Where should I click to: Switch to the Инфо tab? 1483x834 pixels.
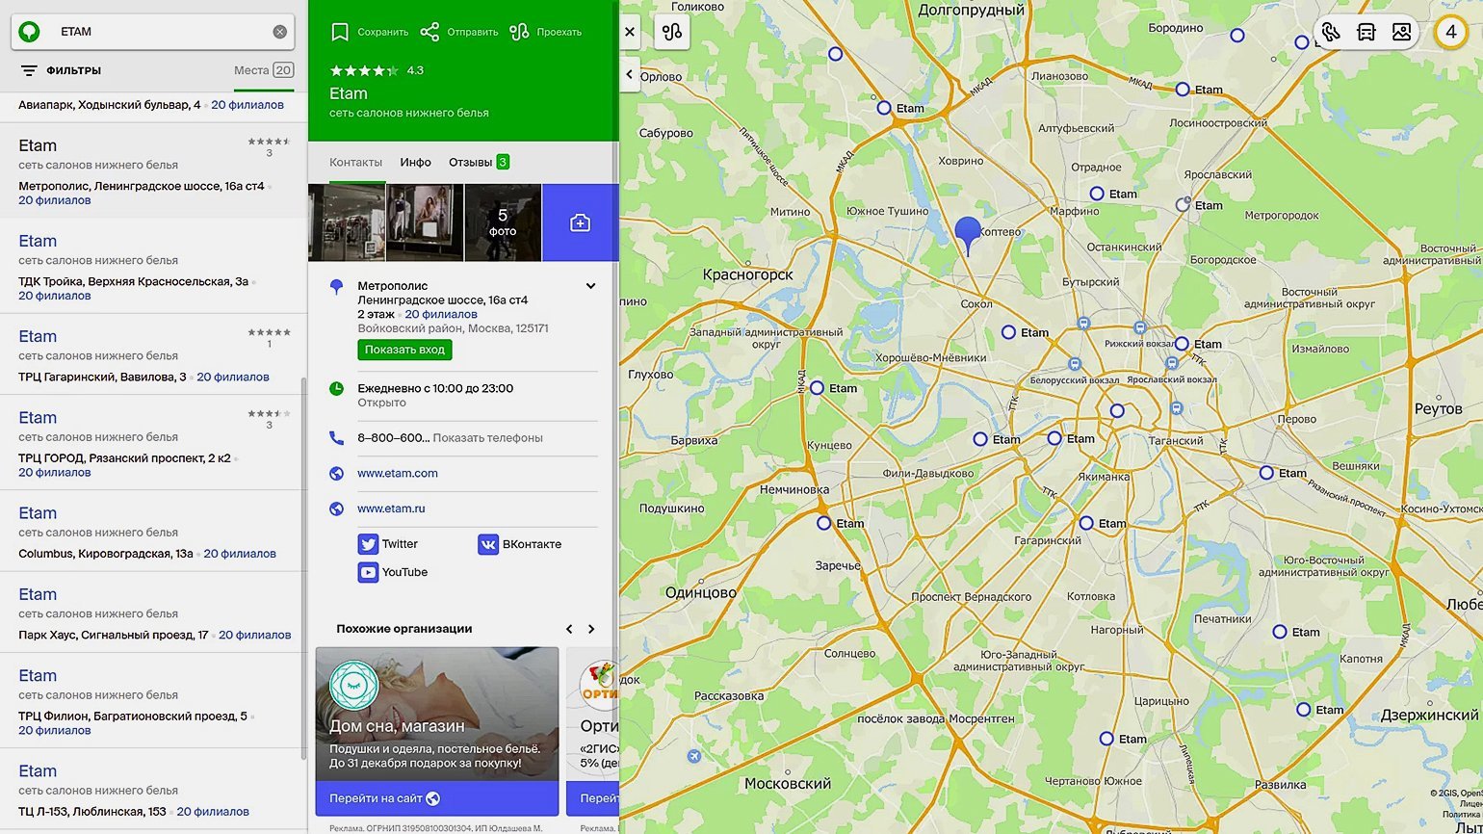coord(415,162)
